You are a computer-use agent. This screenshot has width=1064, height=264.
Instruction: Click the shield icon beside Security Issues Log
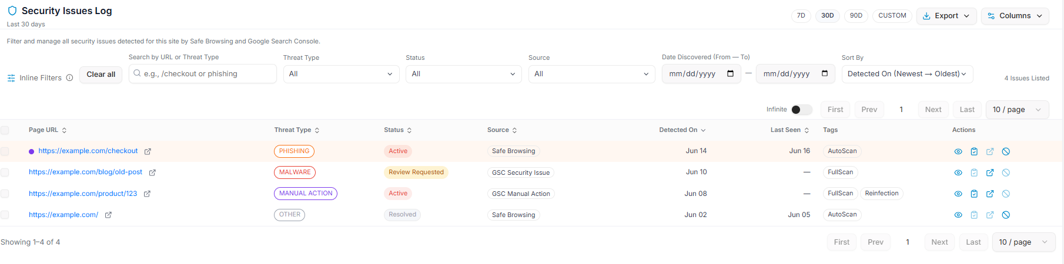(x=12, y=11)
